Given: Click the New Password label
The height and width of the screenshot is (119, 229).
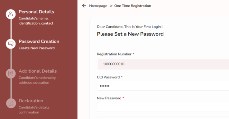Looking at the screenshot, I should click(109, 98).
